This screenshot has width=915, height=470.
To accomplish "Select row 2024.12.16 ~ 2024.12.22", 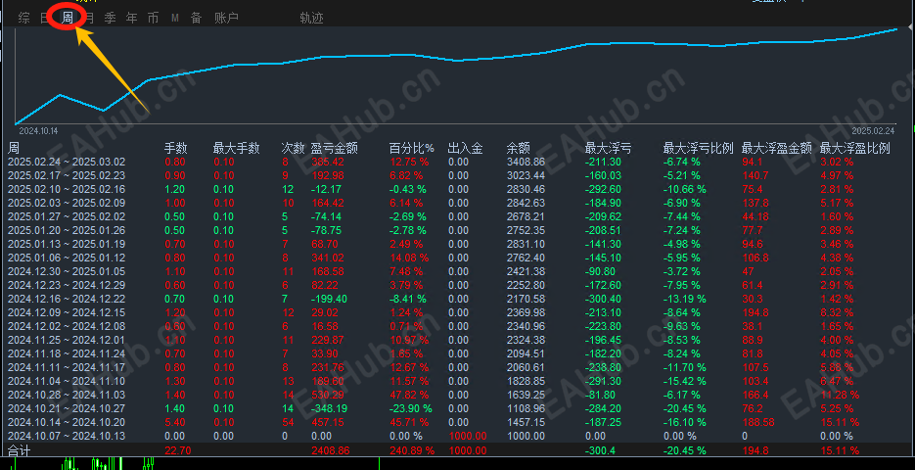I will [458, 299].
